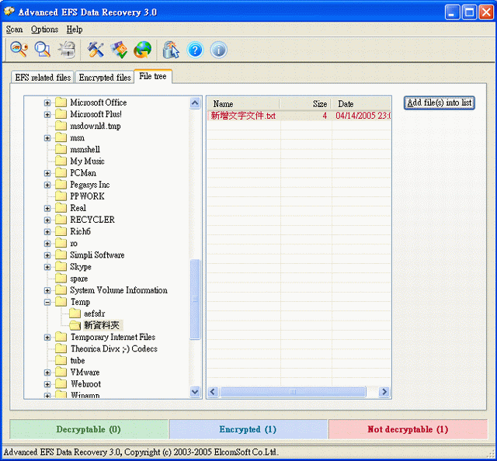The image size is (497, 461).
Task: Click file list scroll left arrow
Action: 213,392
